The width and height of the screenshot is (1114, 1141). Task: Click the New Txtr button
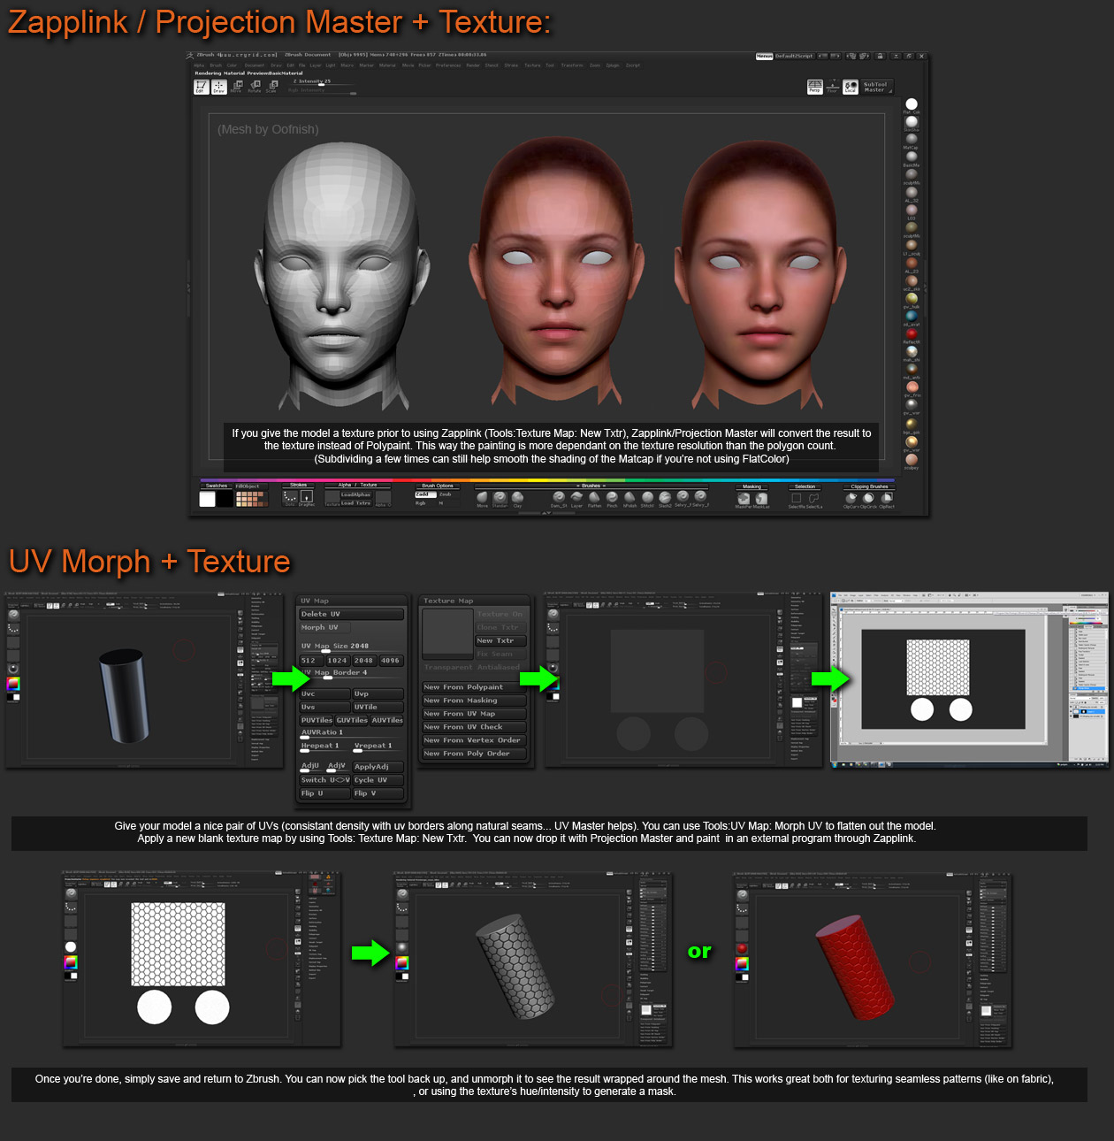(500, 640)
